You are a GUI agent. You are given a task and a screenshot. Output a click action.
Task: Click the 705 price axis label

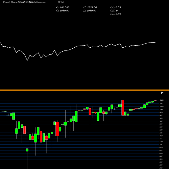click(x=161, y=145)
